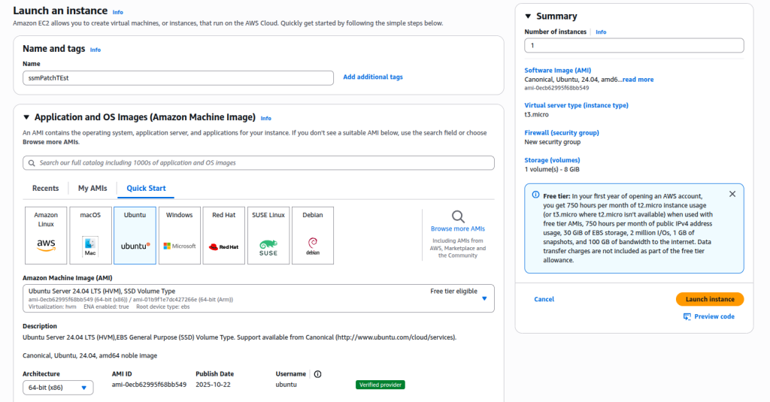
Task: Click the Preview code icon
Action: (x=687, y=316)
